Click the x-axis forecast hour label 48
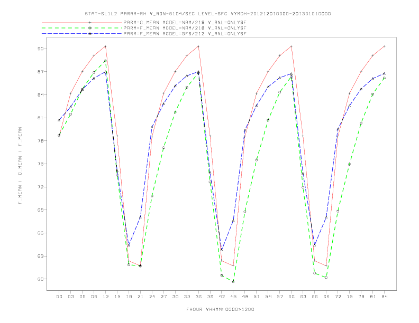 (x=245, y=297)
